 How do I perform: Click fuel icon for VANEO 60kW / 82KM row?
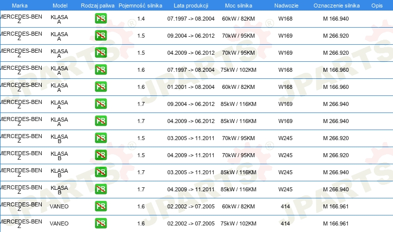[101, 206]
